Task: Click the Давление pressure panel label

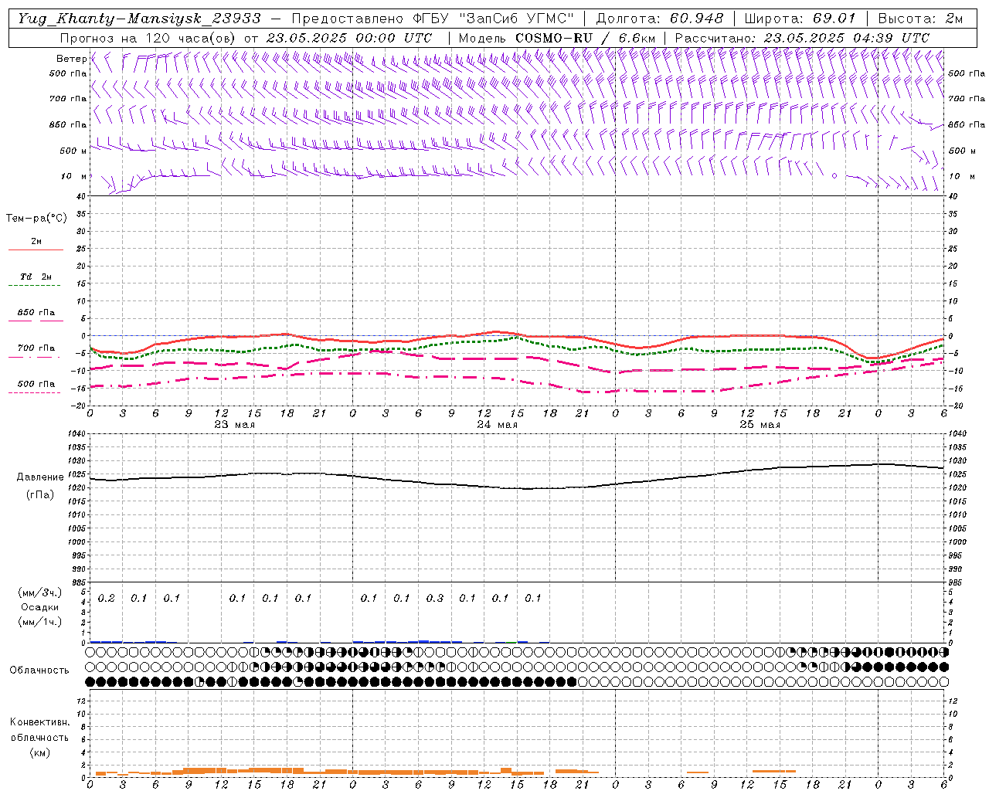Action: pyautogui.click(x=40, y=477)
